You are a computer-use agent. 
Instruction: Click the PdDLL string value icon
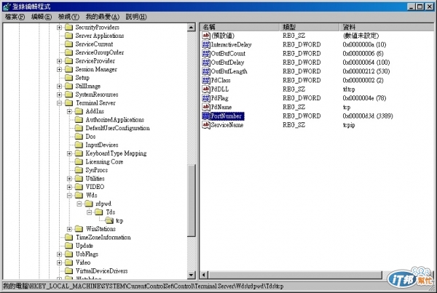coord(206,89)
